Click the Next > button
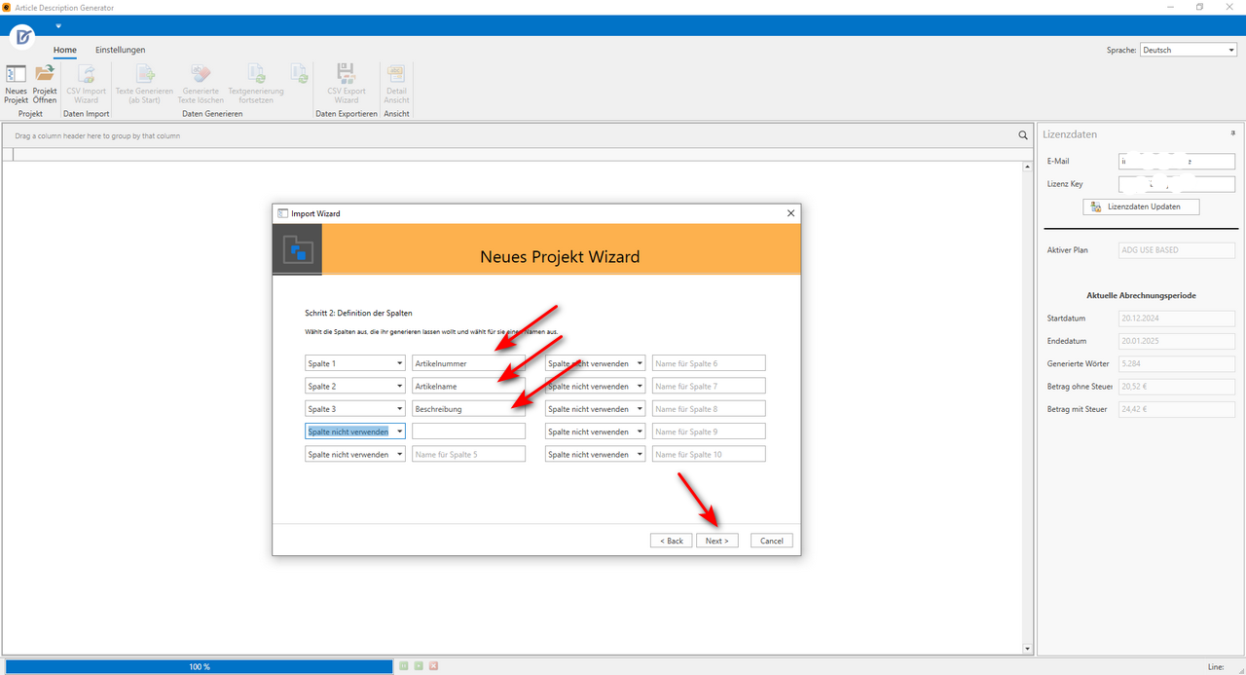 tap(717, 541)
